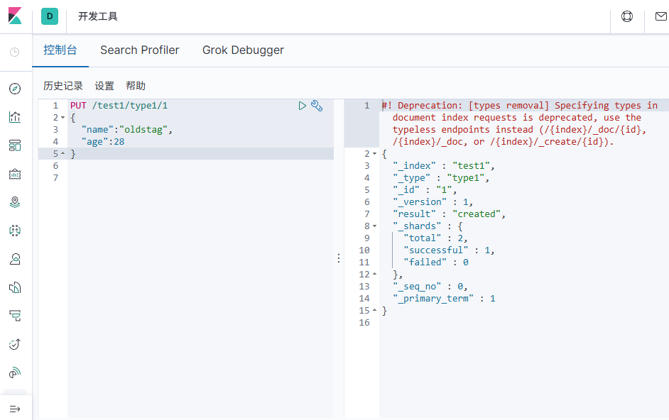Open Visualize via the chart sidebar icon
The image size is (669, 420).
(15, 117)
